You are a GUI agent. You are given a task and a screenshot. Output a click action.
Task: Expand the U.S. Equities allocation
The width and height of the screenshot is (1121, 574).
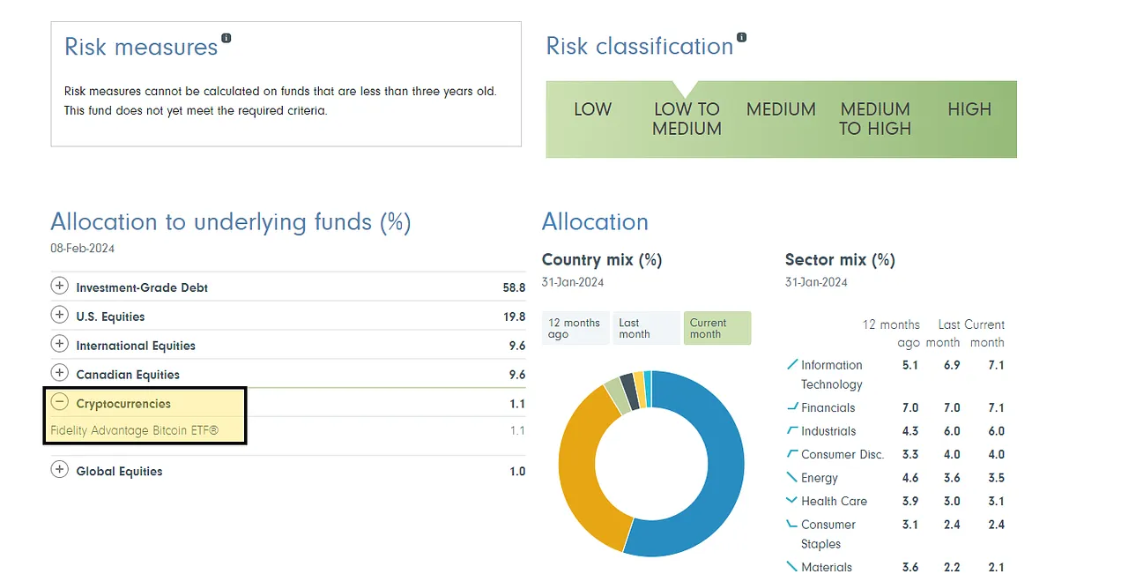[x=59, y=316]
